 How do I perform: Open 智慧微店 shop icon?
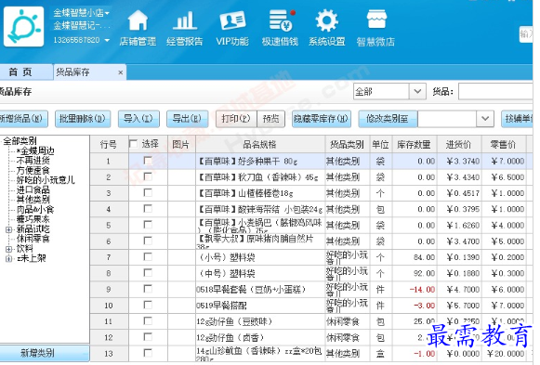point(376,20)
